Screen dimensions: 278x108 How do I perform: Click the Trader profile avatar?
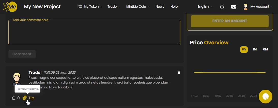tap(17, 78)
